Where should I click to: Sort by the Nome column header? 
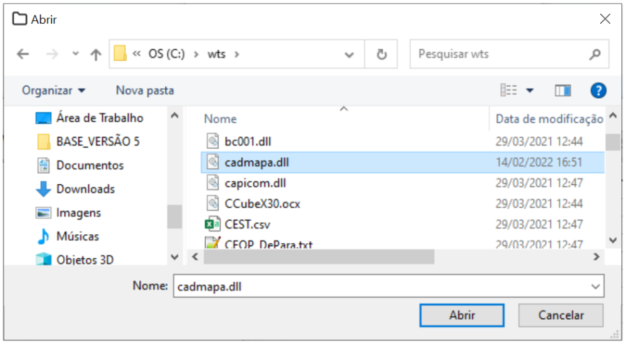(220, 119)
